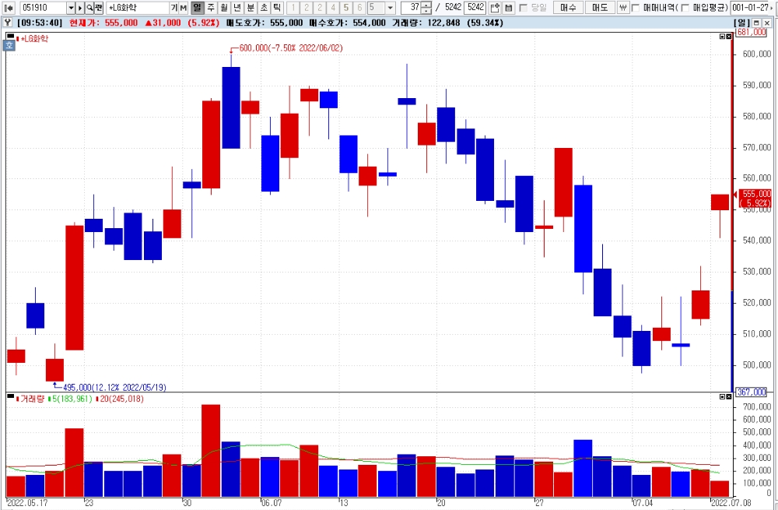Select the 일 daily chart period
The height and width of the screenshot is (510, 778).
197,8
